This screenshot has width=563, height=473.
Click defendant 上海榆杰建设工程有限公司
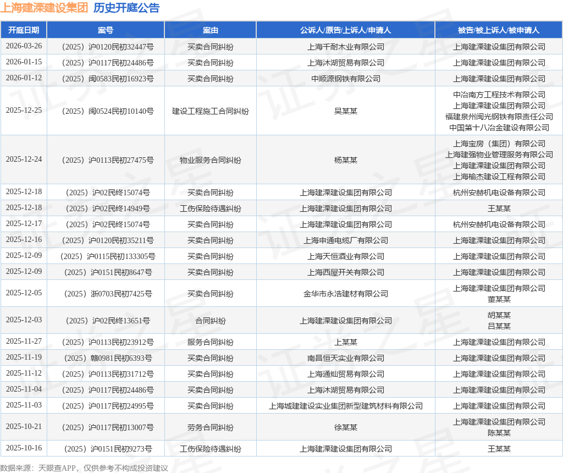pos(499,177)
